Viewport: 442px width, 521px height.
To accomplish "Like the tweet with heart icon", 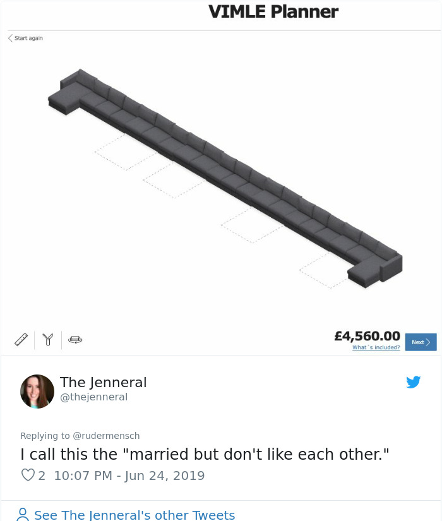I will pyautogui.click(x=28, y=475).
